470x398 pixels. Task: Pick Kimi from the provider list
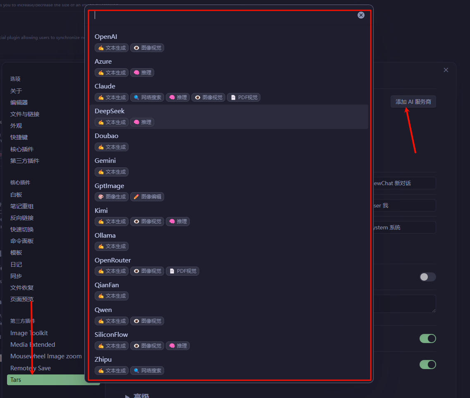229,216
